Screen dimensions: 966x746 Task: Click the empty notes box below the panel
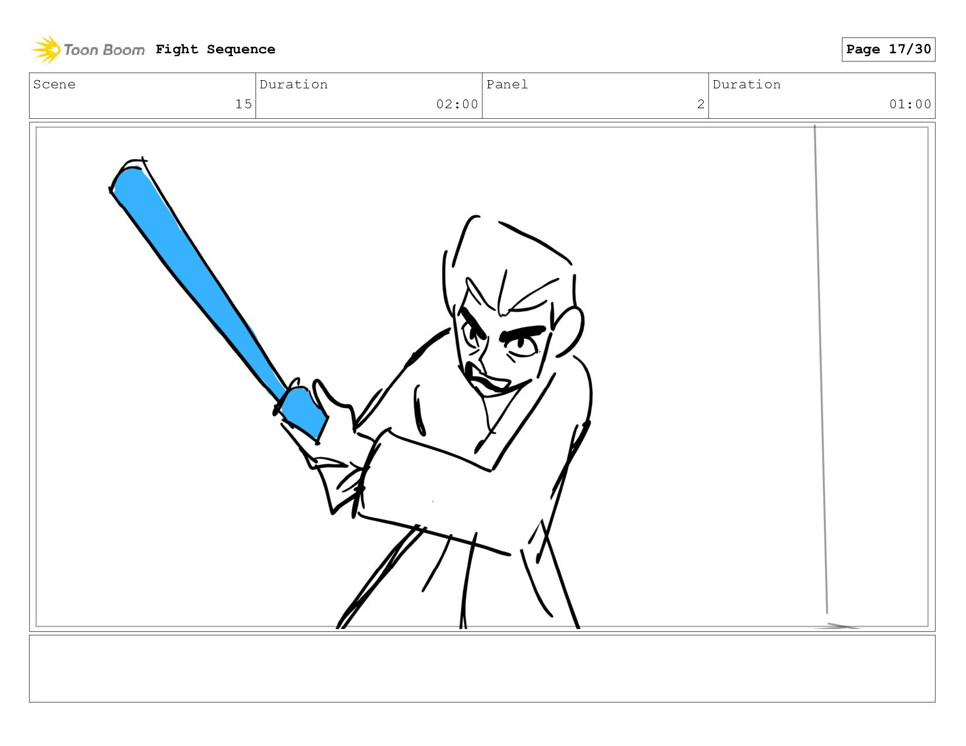point(482,669)
